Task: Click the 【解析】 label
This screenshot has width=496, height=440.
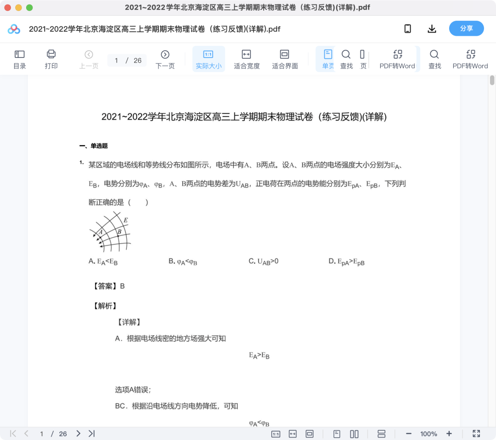Action: tap(105, 306)
